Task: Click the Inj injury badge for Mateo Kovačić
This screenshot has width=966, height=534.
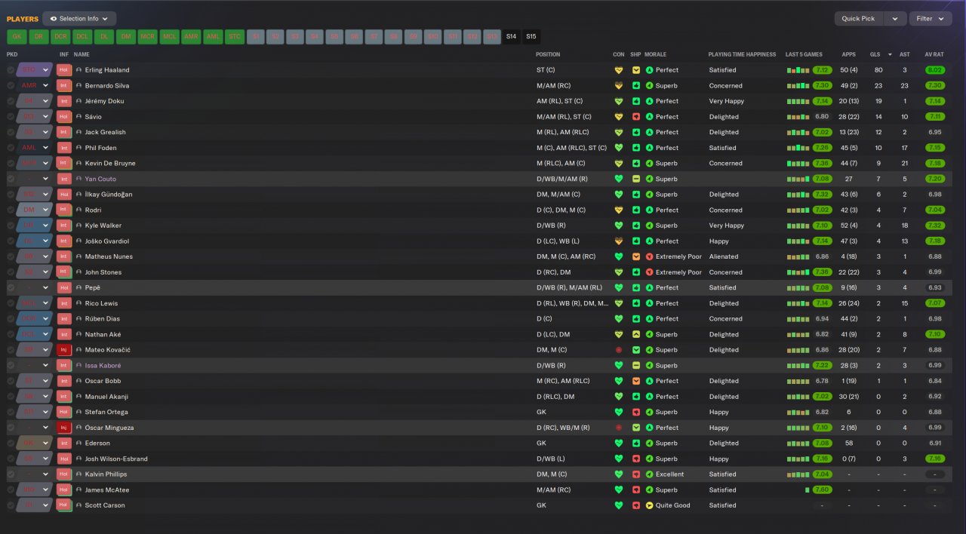Action: click(64, 350)
